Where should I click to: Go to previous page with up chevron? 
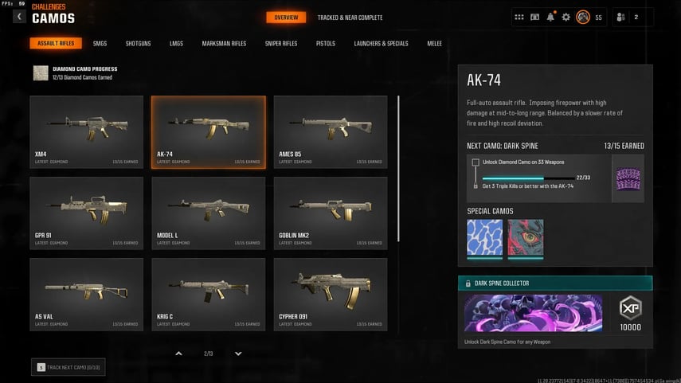pyautogui.click(x=178, y=354)
